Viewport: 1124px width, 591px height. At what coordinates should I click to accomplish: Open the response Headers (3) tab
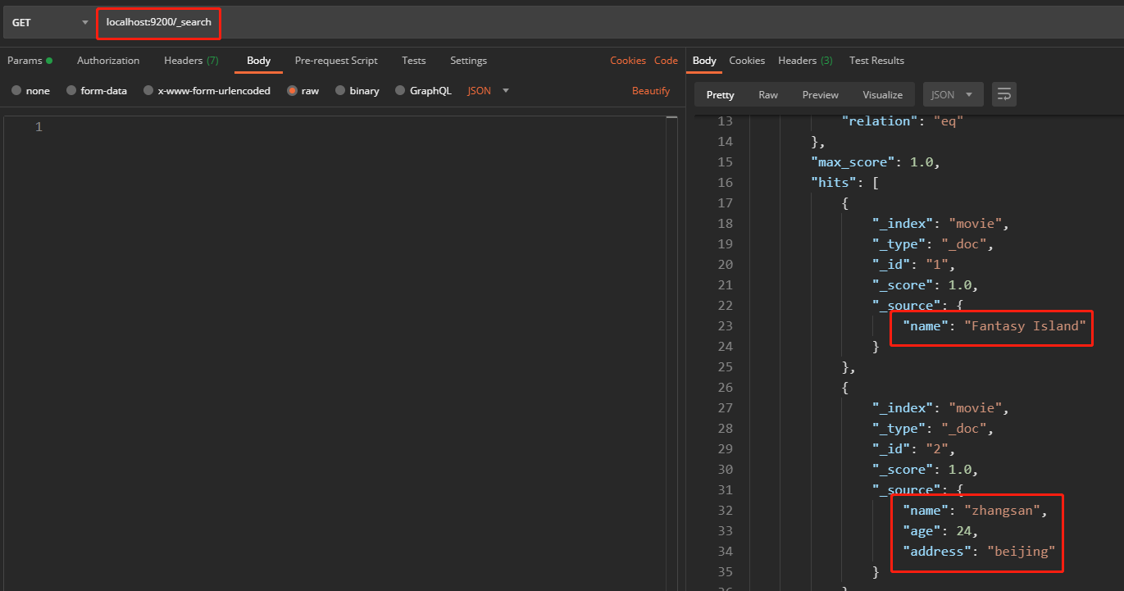click(805, 61)
